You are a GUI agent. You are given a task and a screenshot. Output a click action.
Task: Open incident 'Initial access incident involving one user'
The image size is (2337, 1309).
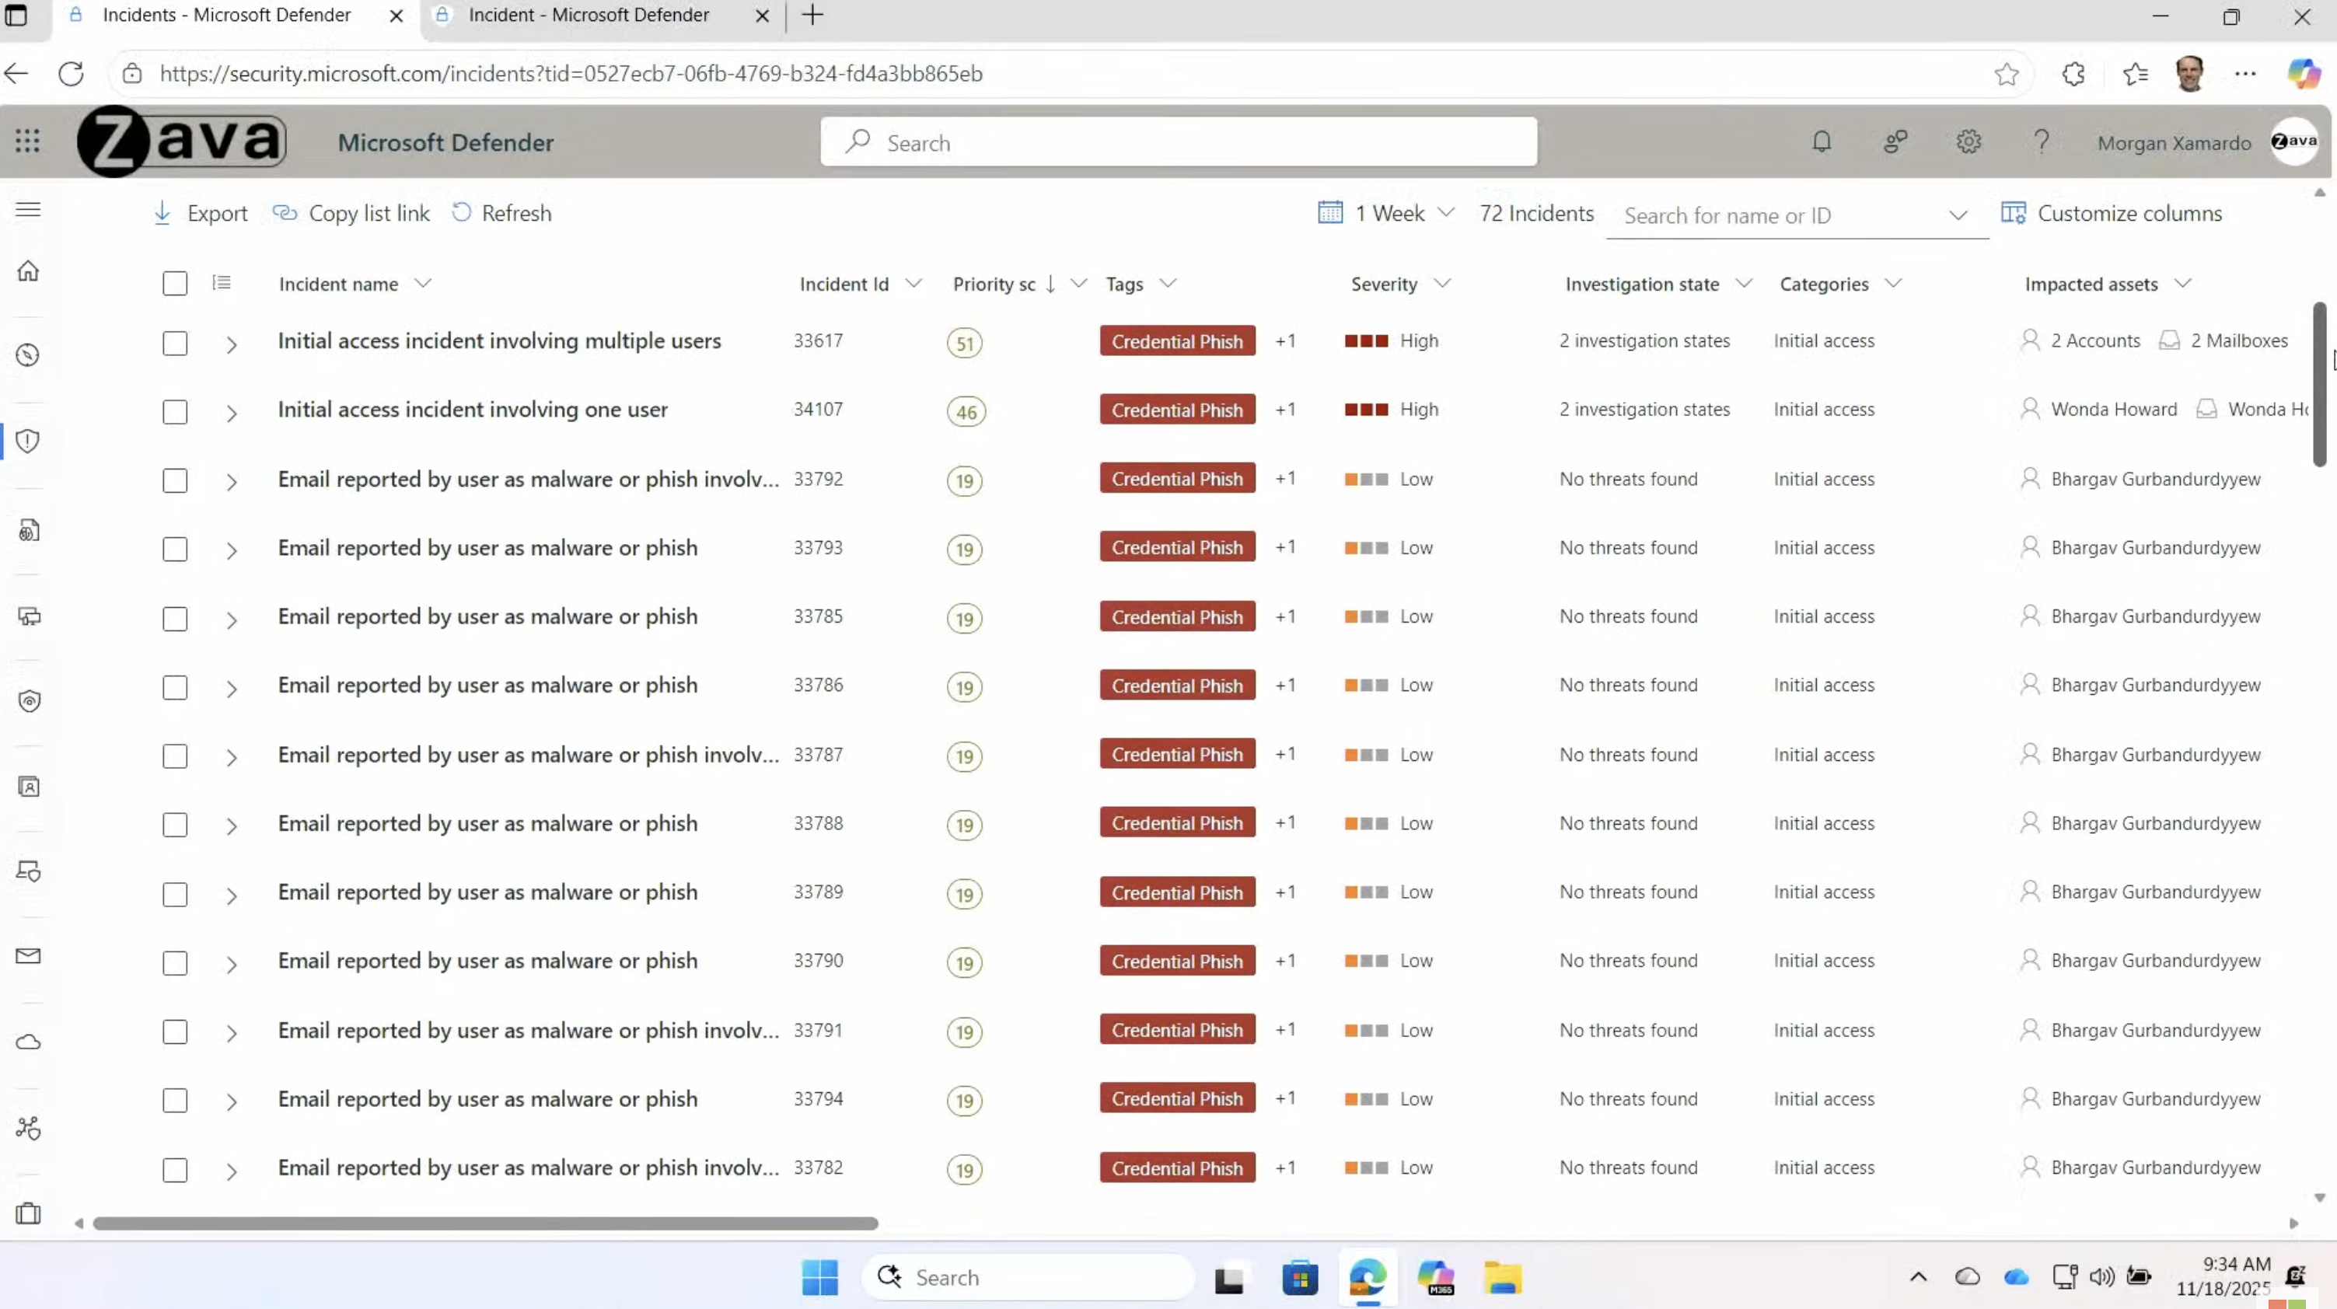pos(472,409)
